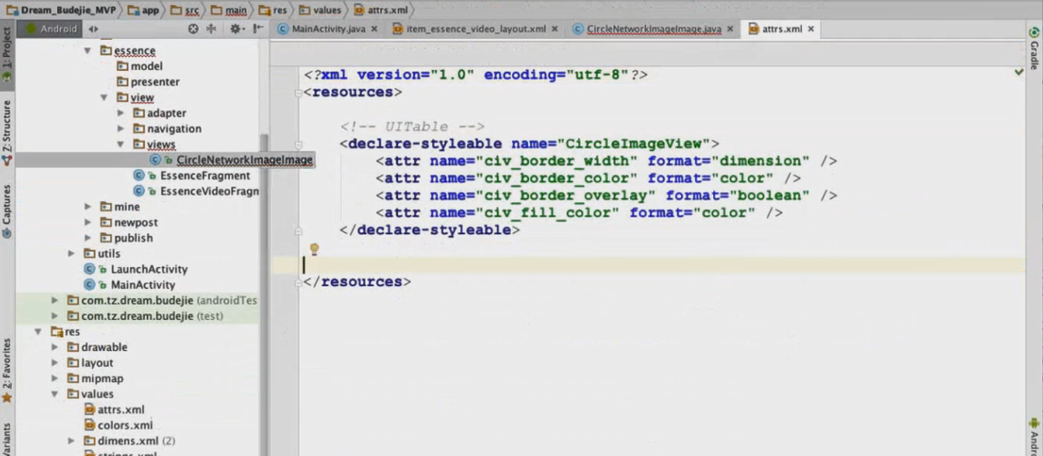Open the Project panel settings gear
Screen dimensions: 1043x456
coord(235,28)
